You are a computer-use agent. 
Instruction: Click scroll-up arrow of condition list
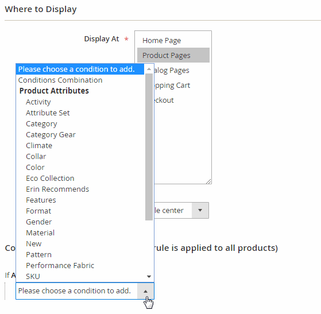click(x=149, y=69)
